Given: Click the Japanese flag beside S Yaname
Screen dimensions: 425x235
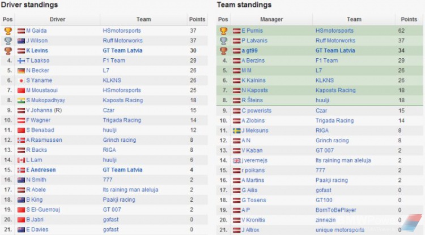Looking at the screenshot, I should pyautogui.click(x=21, y=80).
